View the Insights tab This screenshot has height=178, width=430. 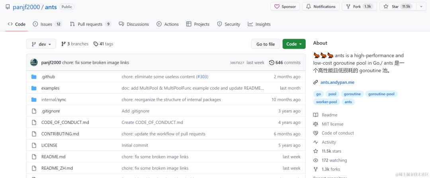[259, 24]
